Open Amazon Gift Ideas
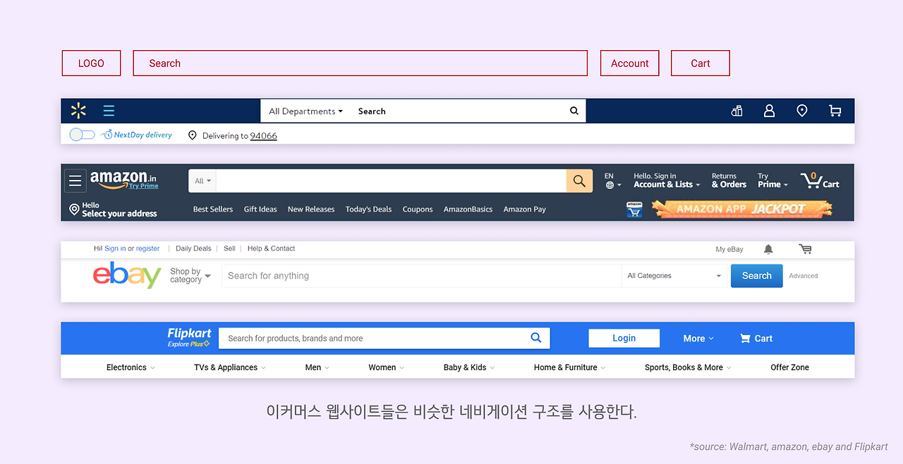This screenshot has height=464, width=903. coord(260,209)
